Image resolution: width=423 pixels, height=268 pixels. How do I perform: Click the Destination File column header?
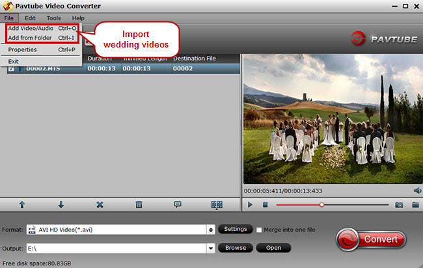pyautogui.click(x=194, y=59)
